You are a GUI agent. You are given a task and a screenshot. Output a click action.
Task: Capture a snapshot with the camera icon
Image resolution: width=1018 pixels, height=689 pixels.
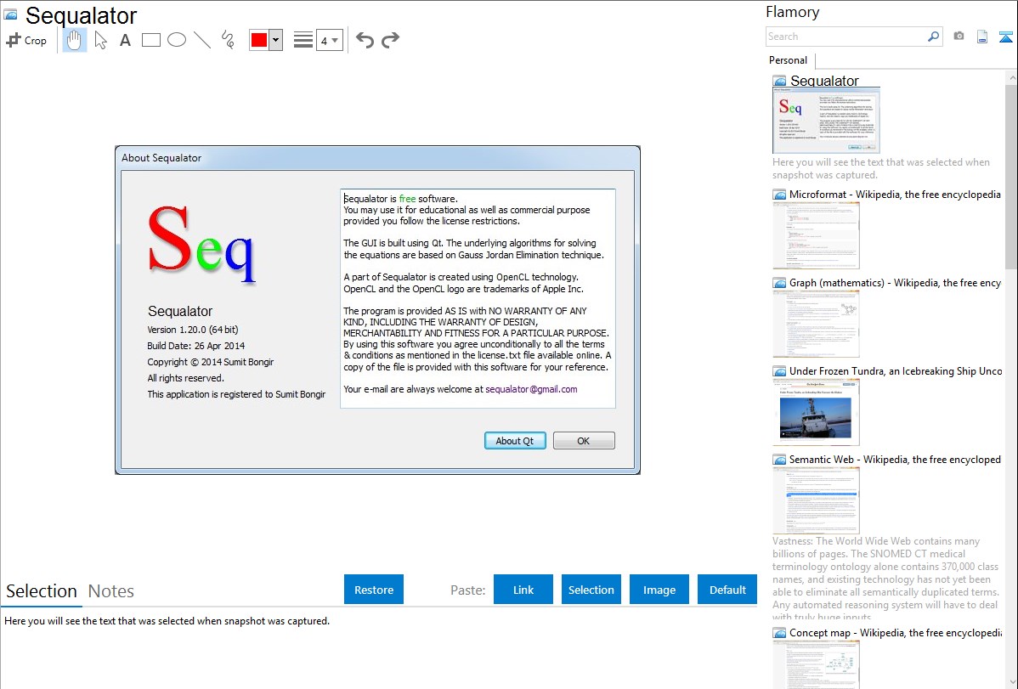(x=959, y=37)
